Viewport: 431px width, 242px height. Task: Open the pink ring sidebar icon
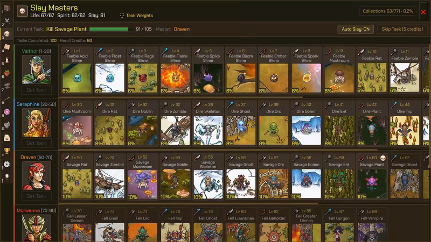coord(7,112)
